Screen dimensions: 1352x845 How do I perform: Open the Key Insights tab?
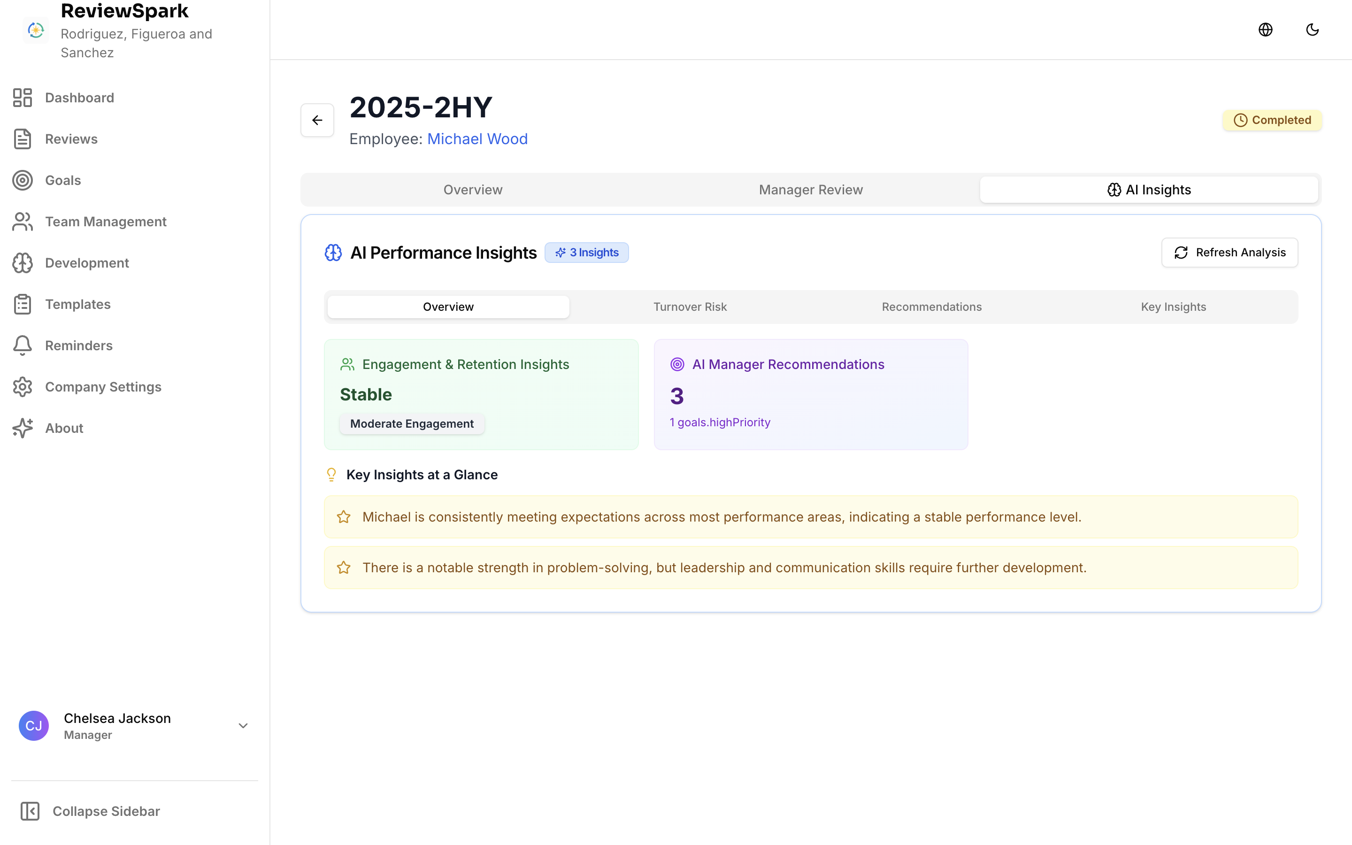[1173, 306]
